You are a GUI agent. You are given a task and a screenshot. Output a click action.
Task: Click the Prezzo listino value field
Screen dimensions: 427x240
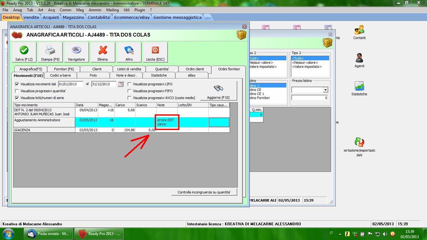point(310,98)
